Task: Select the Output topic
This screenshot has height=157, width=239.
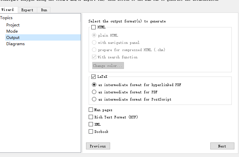Action: 13,38
